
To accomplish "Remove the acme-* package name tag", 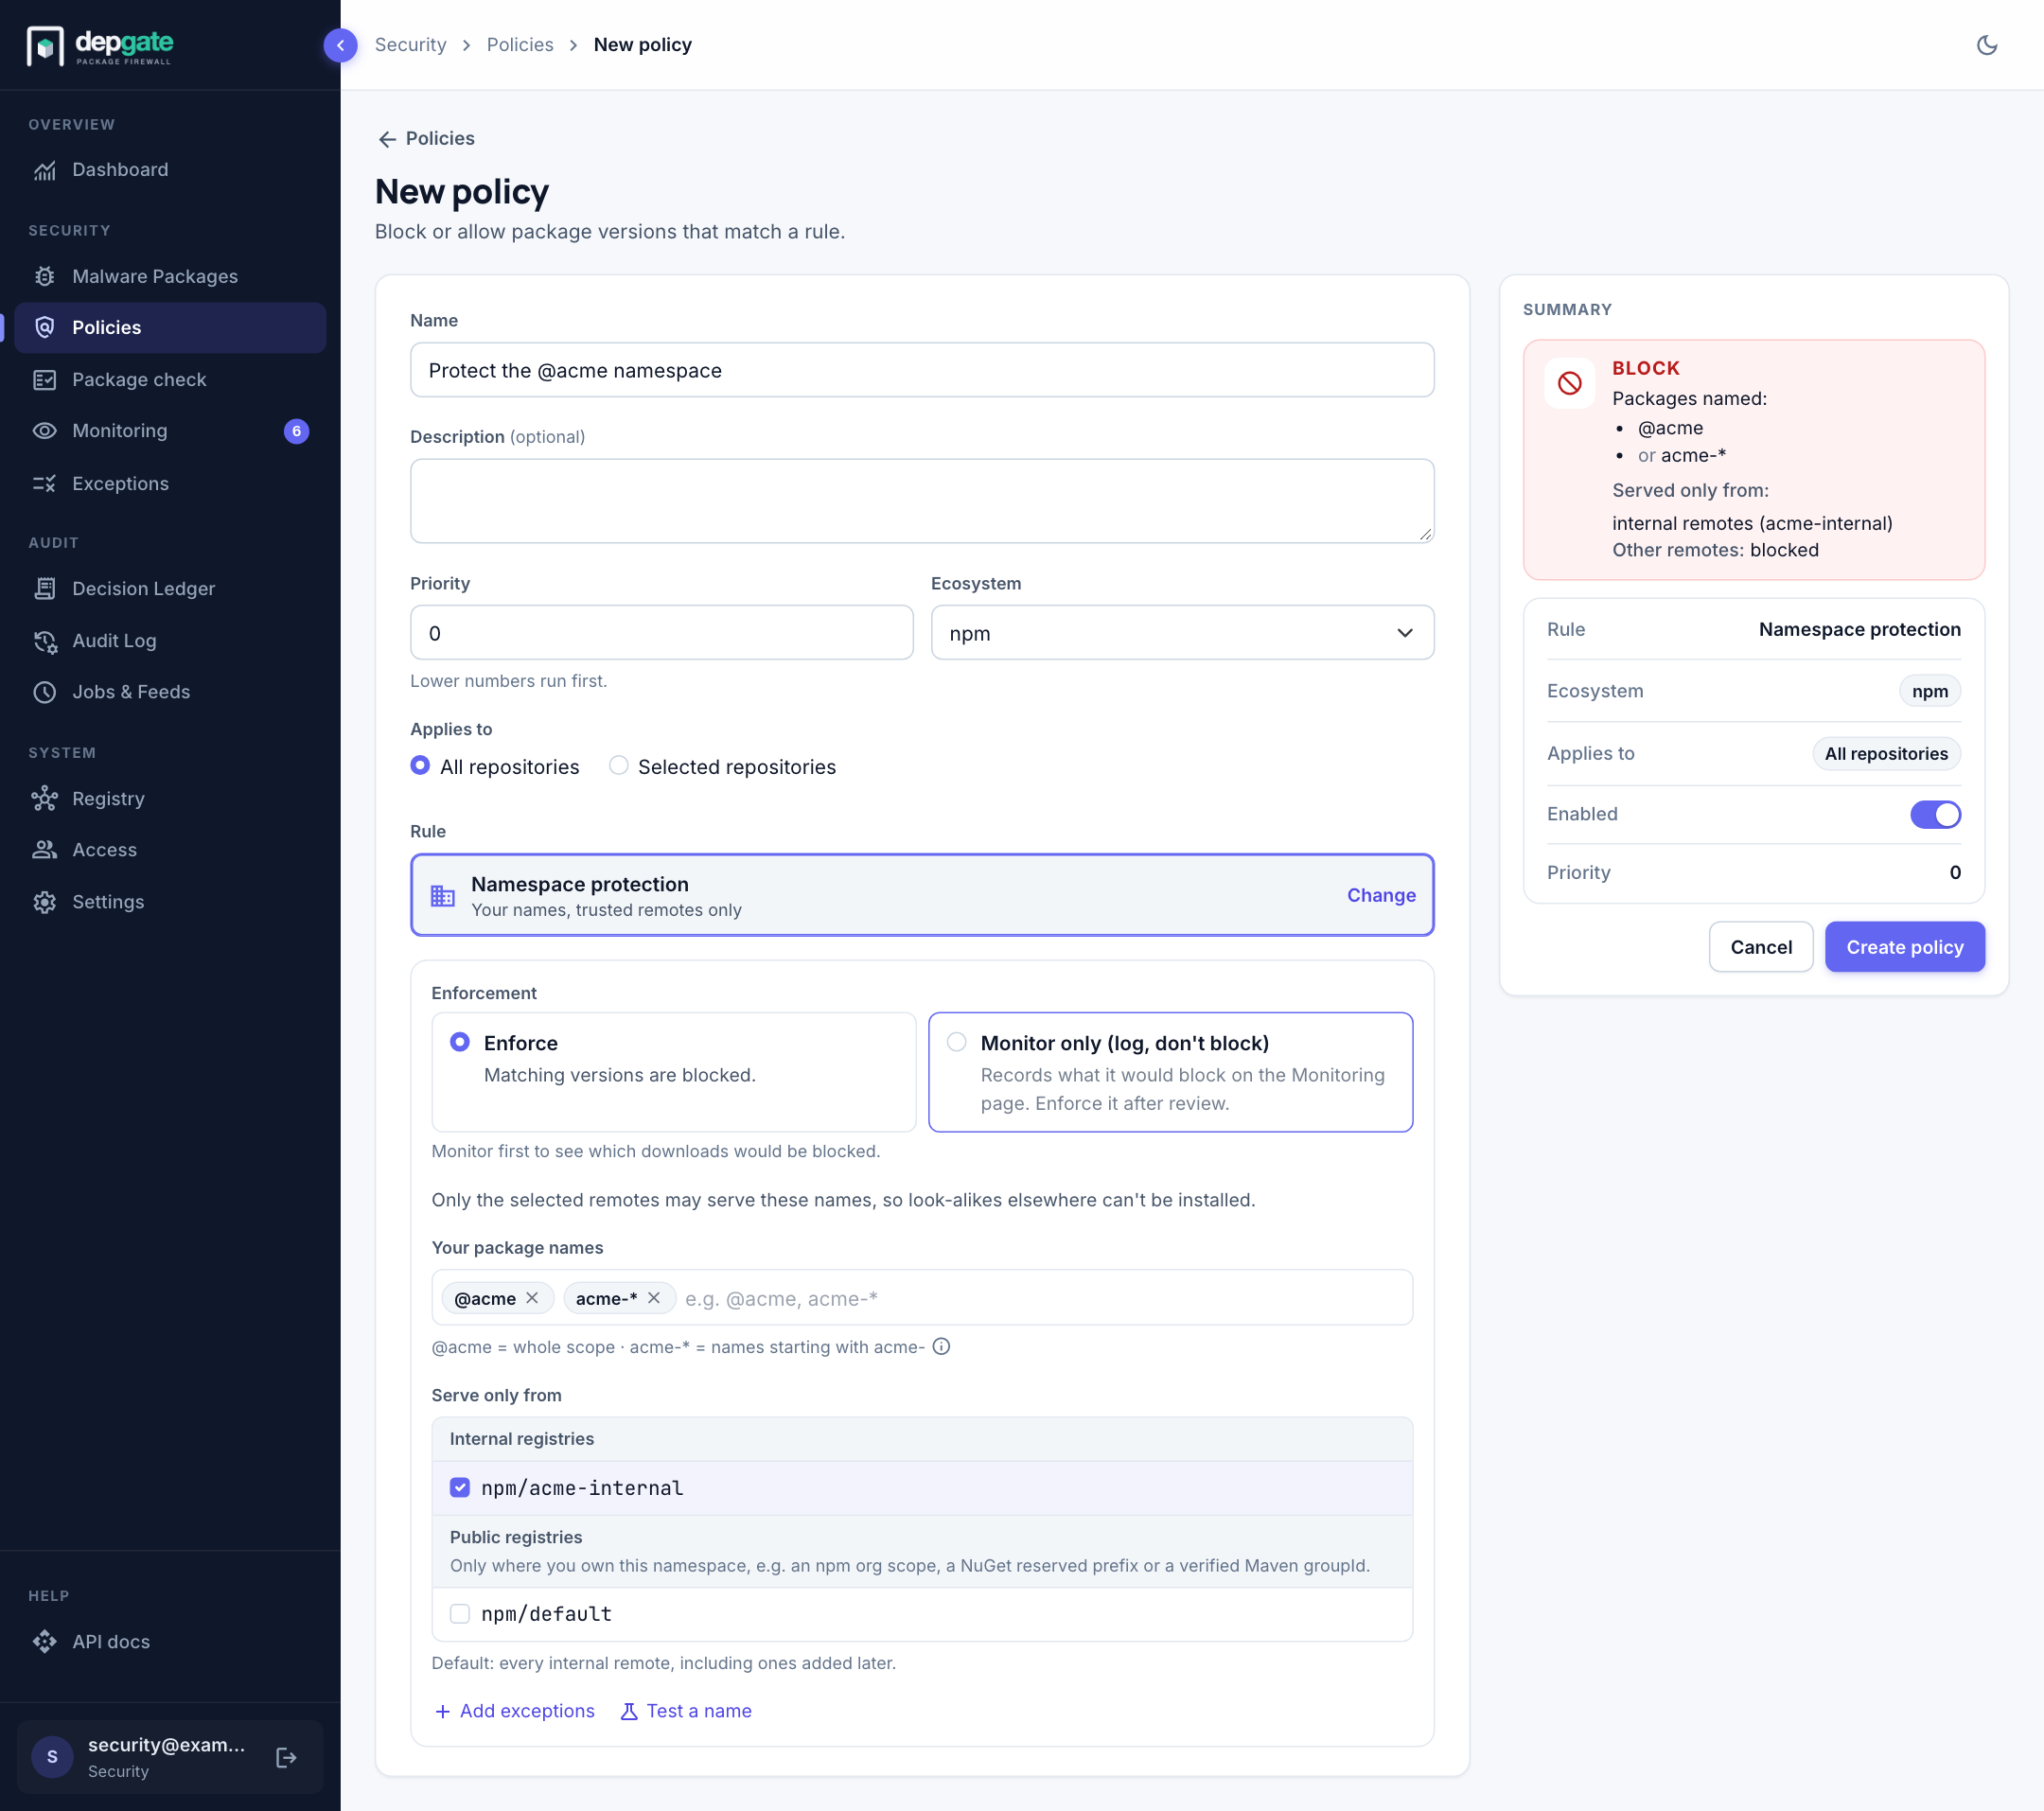I will pos(654,1297).
